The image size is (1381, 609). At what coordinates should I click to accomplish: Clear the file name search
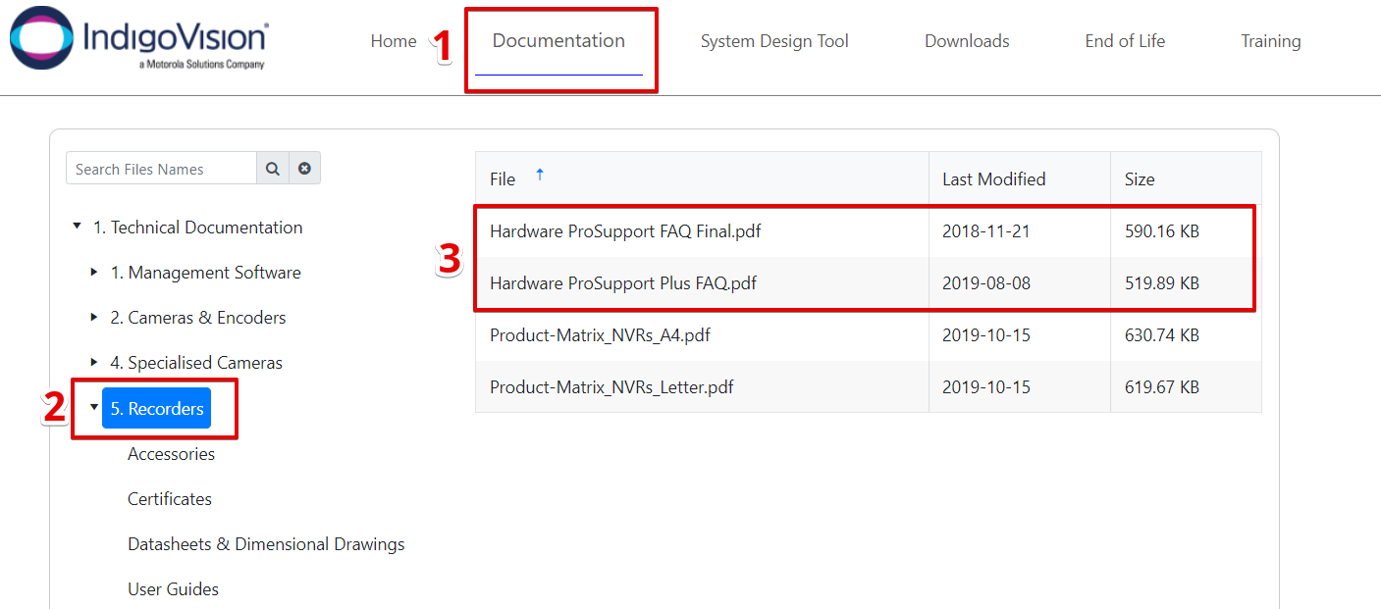click(304, 169)
